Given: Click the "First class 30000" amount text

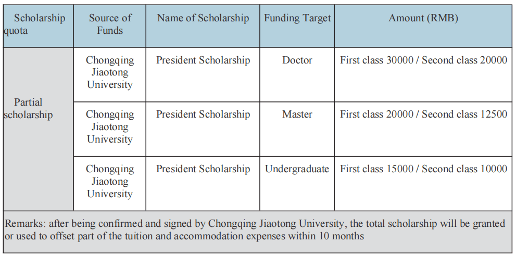Looking at the screenshot, I should pos(377,60).
